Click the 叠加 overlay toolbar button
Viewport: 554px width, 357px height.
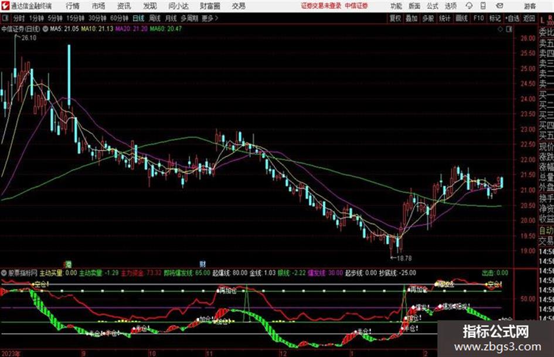click(x=412, y=18)
